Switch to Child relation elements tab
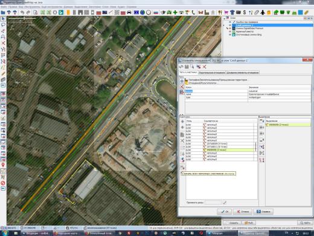 tap(243, 73)
